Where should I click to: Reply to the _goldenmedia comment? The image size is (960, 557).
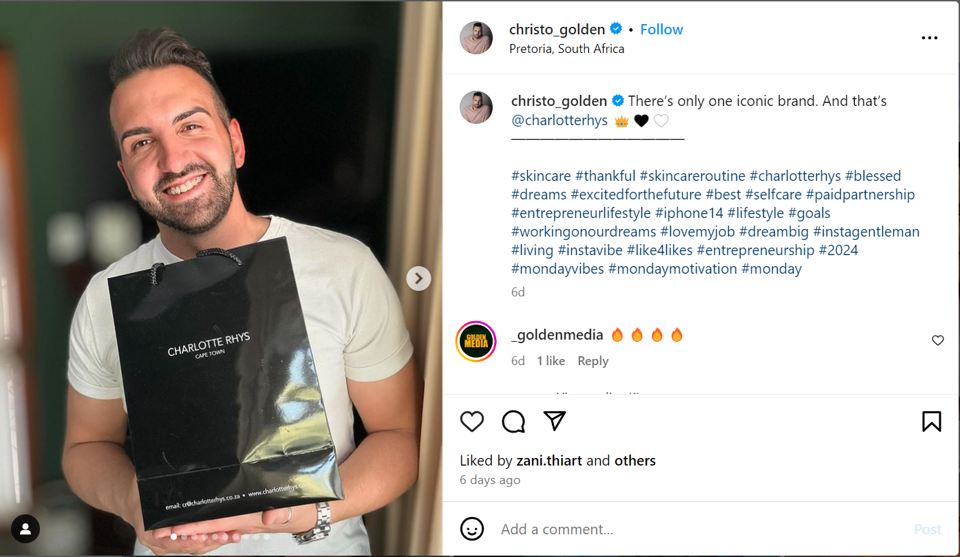click(x=593, y=361)
